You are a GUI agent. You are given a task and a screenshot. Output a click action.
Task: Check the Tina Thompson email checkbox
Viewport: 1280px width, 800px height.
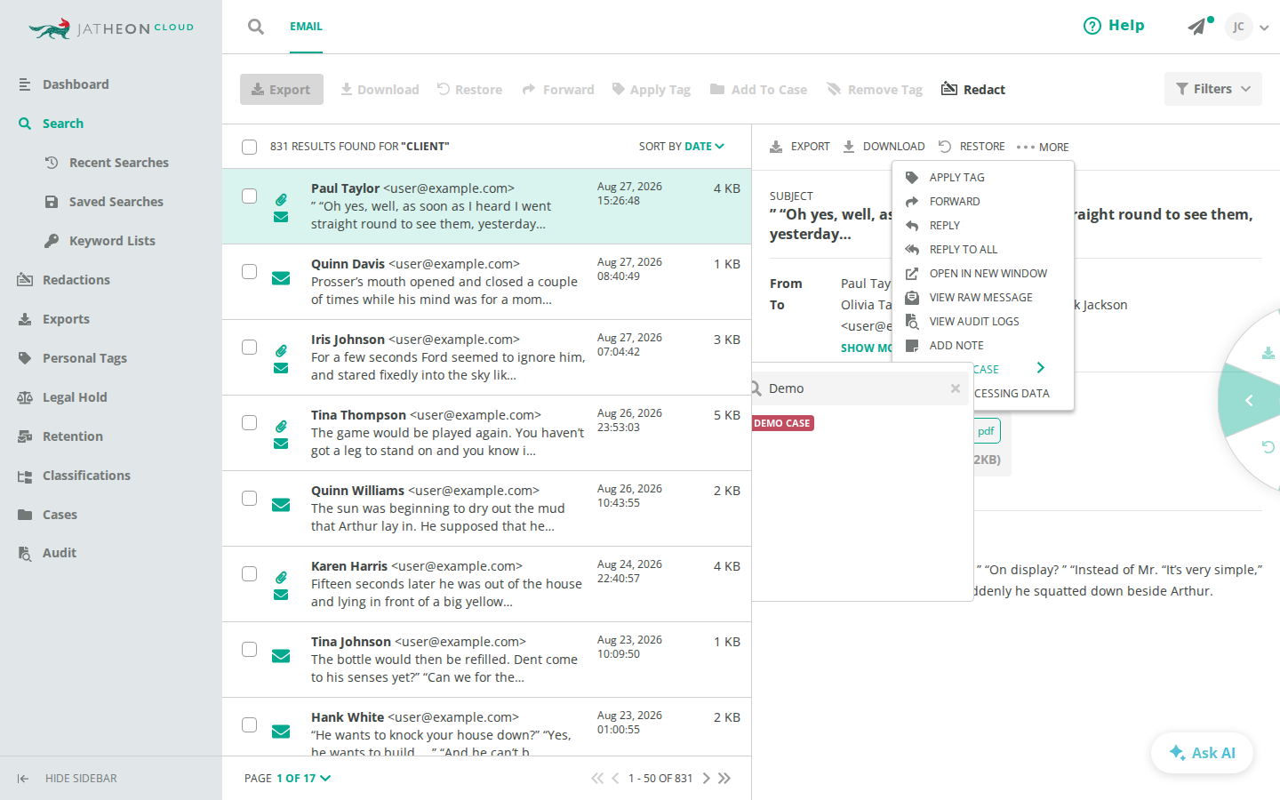tap(250, 422)
